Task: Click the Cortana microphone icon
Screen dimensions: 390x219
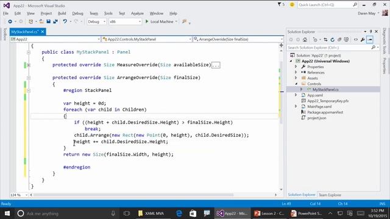Action: click(113, 214)
